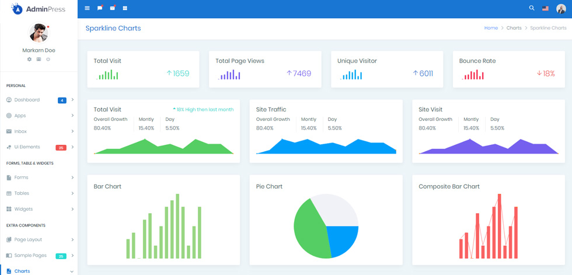Click the Sample Pages book icon
572x275 pixels.
click(x=9, y=255)
